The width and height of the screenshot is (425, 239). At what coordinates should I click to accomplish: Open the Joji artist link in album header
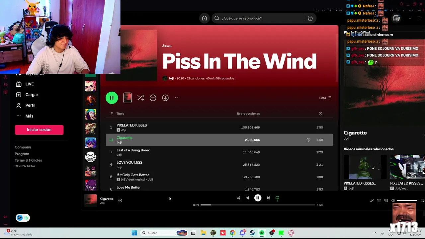pyautogui.click(x=171, y=78)
